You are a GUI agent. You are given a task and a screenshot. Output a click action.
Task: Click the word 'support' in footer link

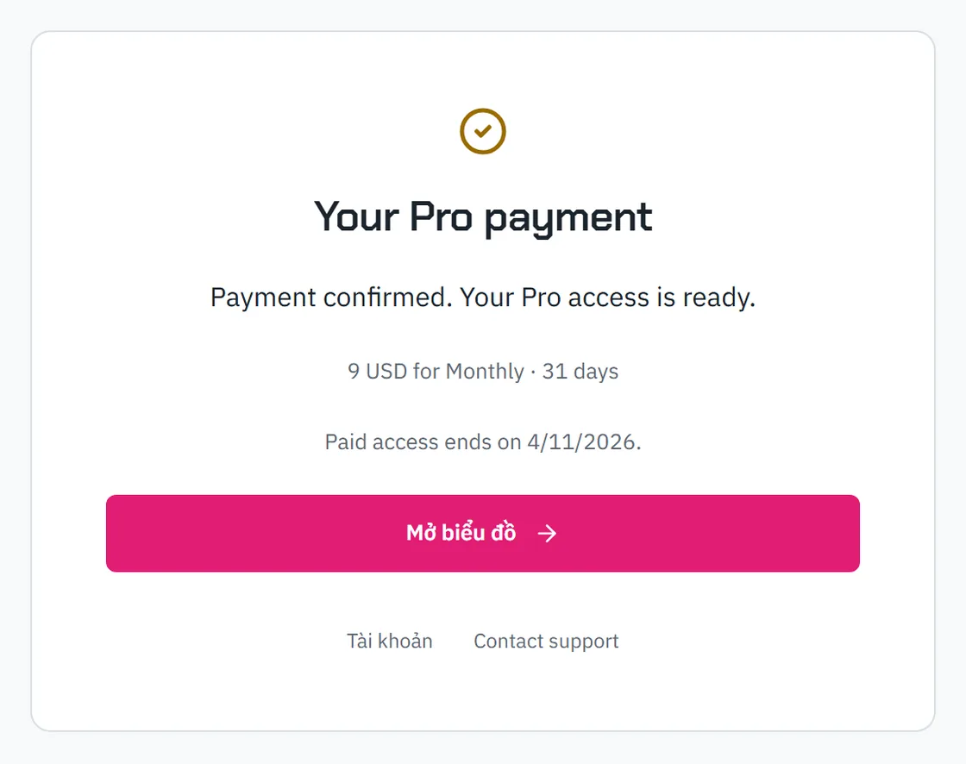coord(583,642)
